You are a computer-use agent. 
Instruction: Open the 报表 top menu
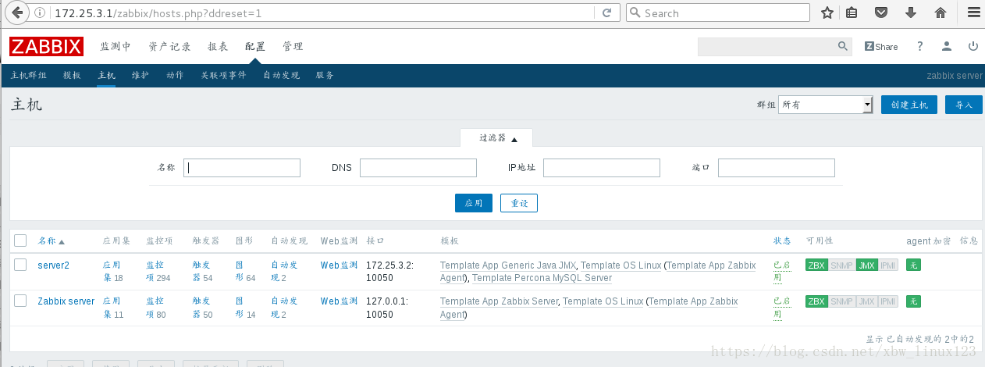[218, 47]
